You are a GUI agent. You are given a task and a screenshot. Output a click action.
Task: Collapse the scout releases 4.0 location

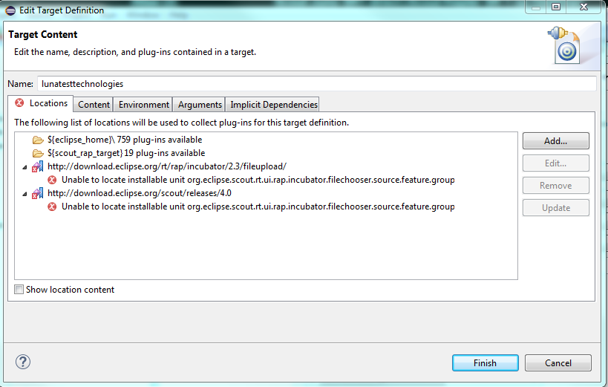tap(24, 194)
